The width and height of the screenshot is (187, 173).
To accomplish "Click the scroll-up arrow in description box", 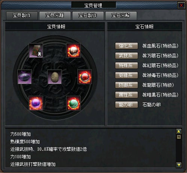I will (x=179, y=132).
